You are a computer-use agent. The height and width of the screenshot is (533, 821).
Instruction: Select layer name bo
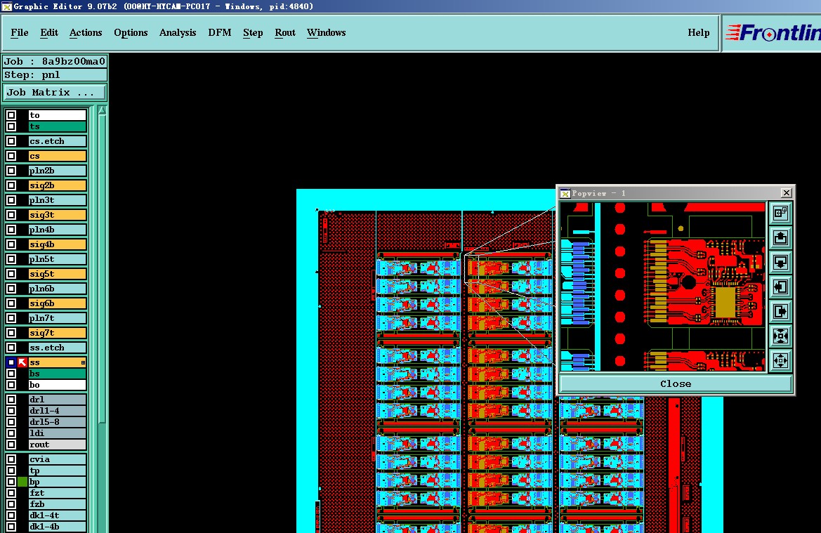pyautogui.click(x=57, y=385)
